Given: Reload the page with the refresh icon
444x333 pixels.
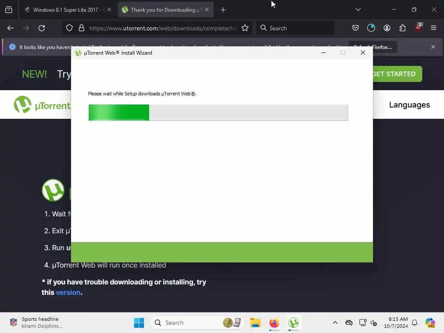Looking at the screenshot, I should click(42, 28).
